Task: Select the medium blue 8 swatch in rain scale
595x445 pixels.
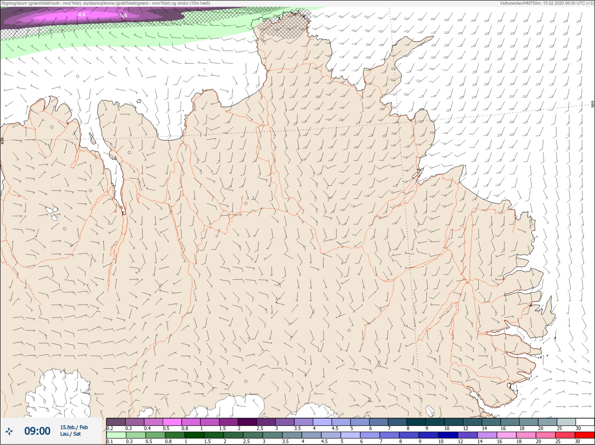Action: click(409, 435)
